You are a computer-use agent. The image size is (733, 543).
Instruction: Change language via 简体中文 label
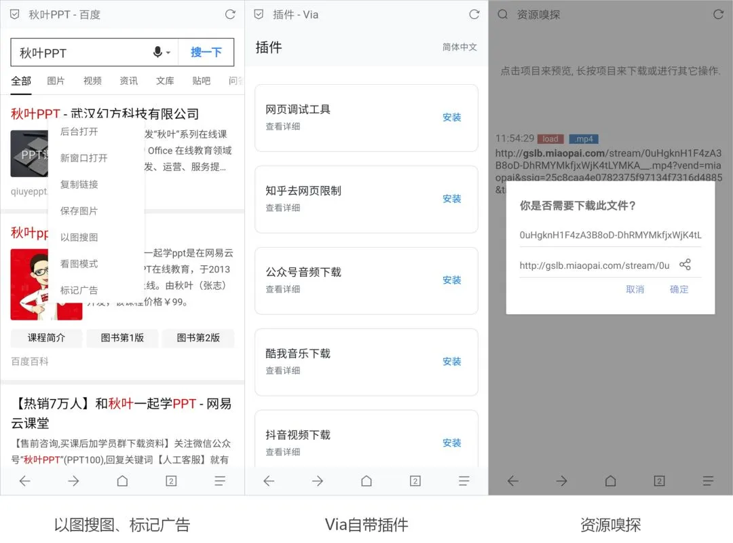(459, 47)
